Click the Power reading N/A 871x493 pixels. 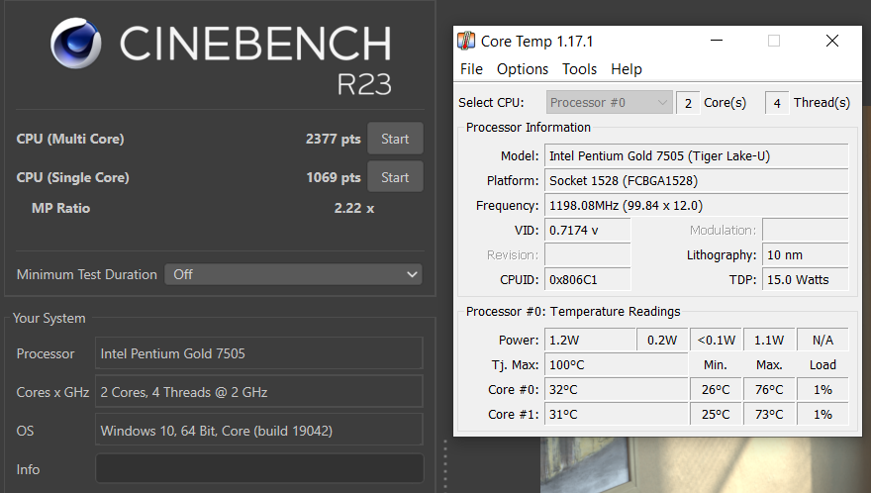tap(823, 340)
